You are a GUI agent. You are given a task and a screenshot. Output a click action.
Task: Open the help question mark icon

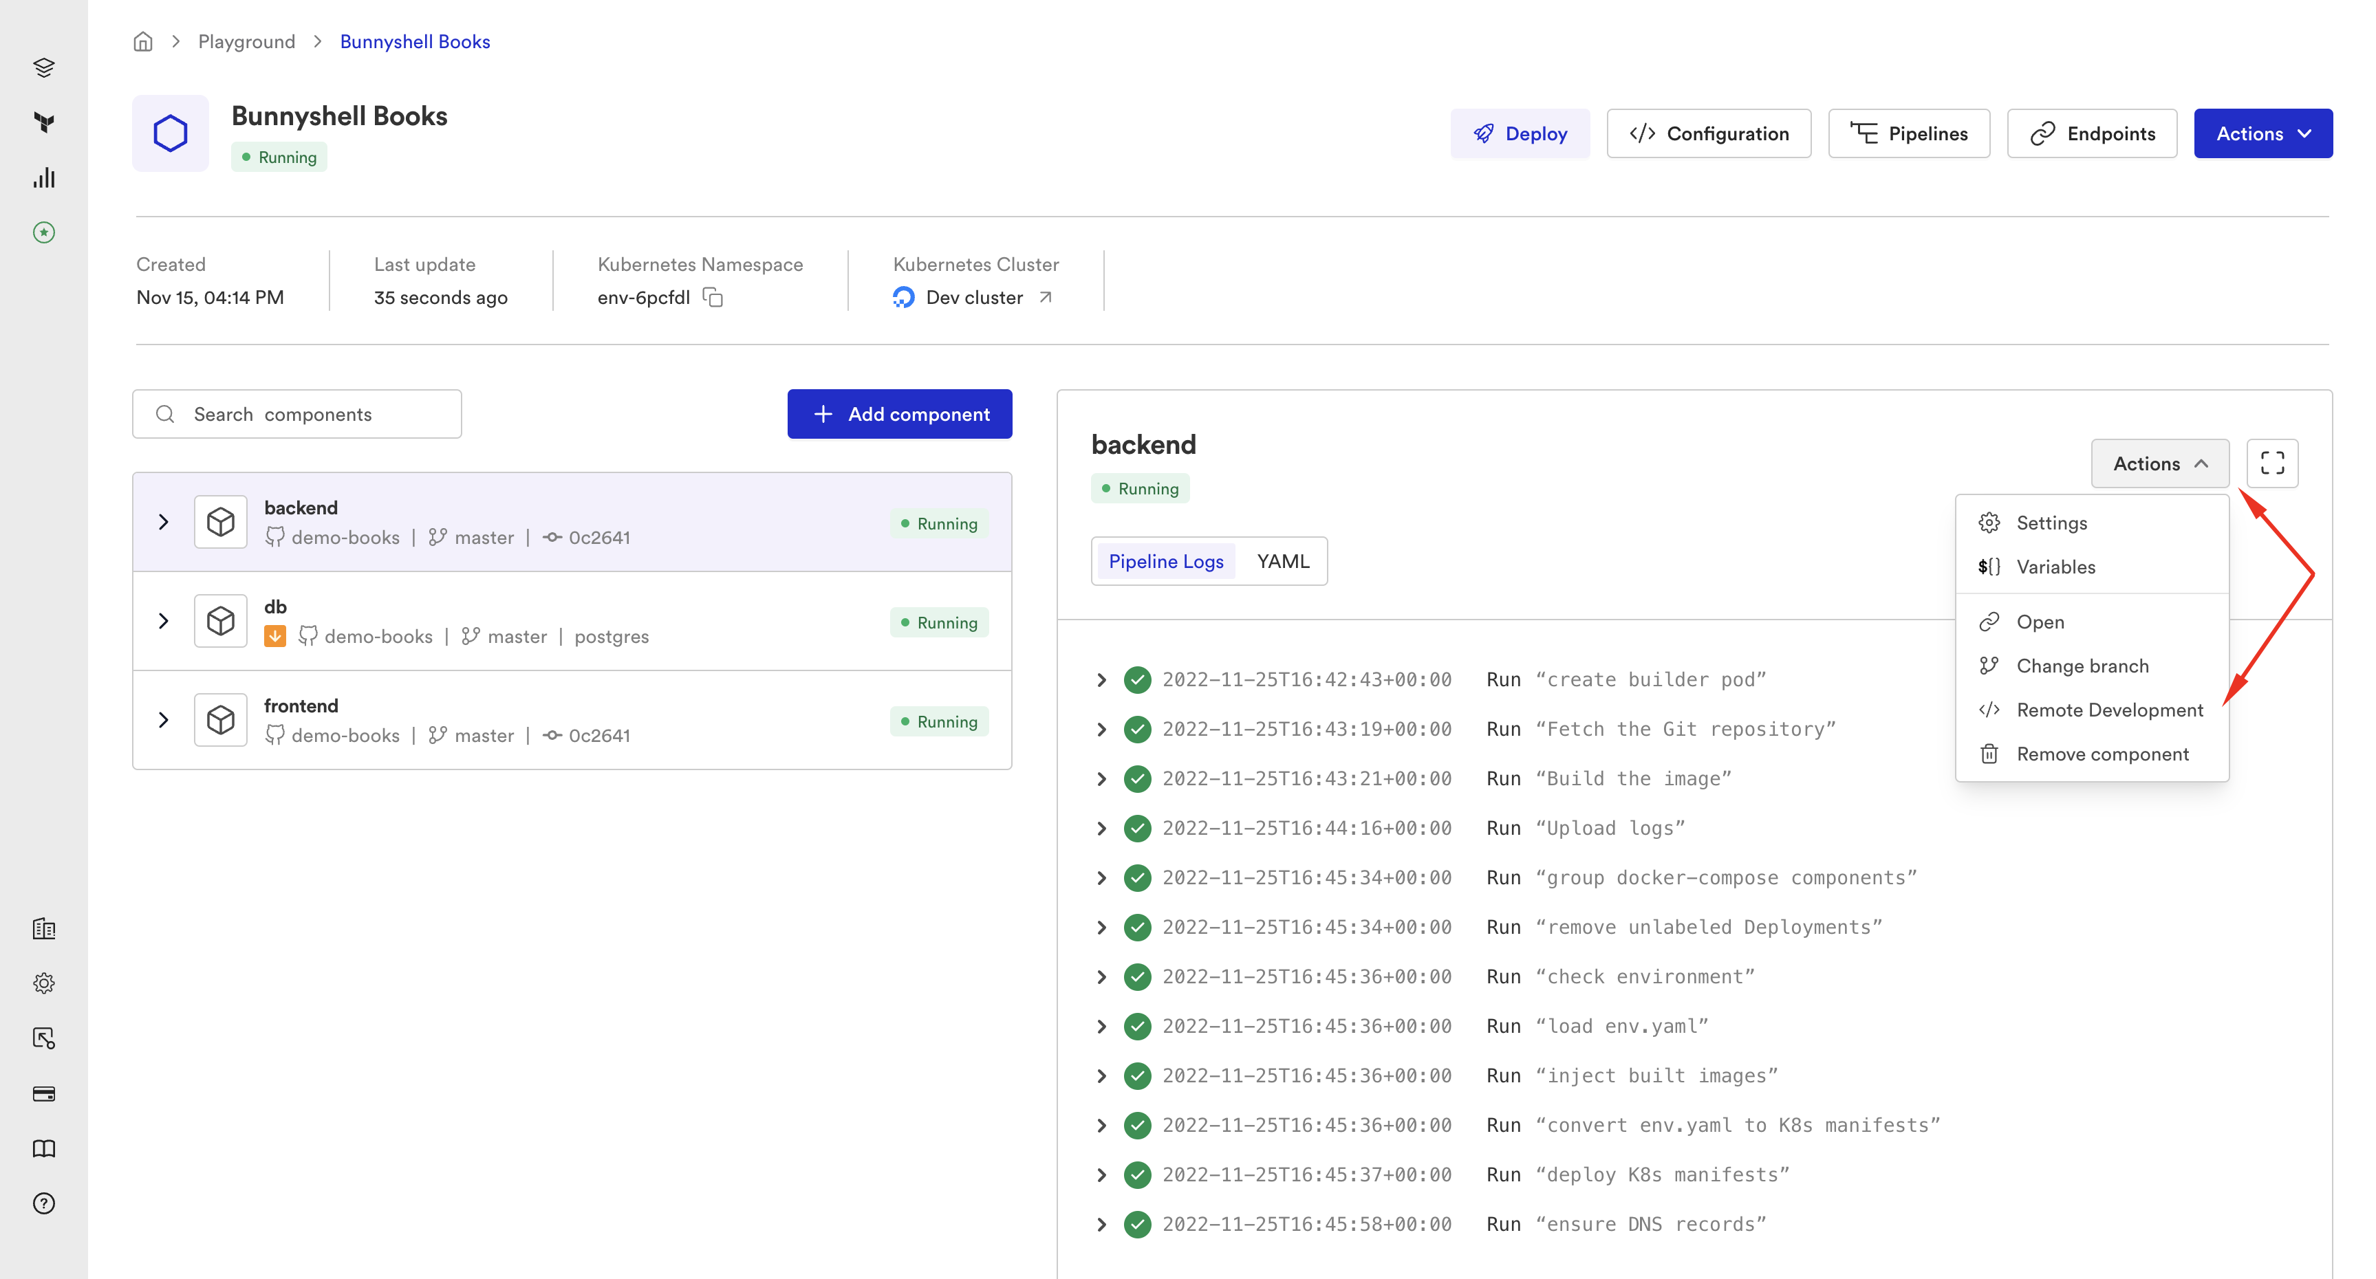point(43,1203)
